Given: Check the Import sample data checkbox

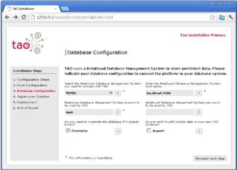Looking at the screenshot, I should [x=149, y=131].
